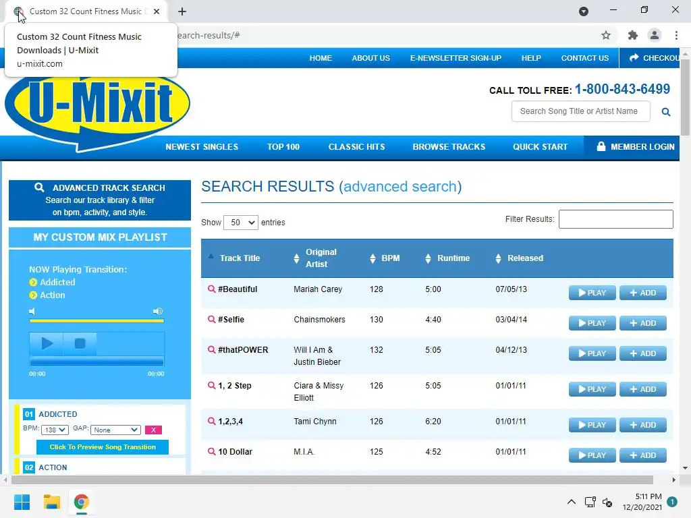Sort results by Original Artist
Viewport: 691px width, 518px height.
pyautogui.click(x=321, y=258)
